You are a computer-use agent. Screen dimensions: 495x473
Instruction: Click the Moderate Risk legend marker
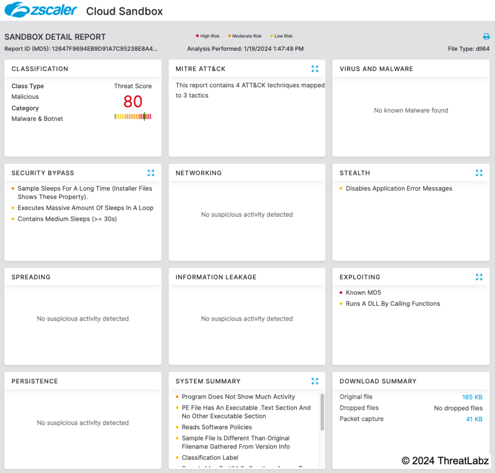click(229, 36)
